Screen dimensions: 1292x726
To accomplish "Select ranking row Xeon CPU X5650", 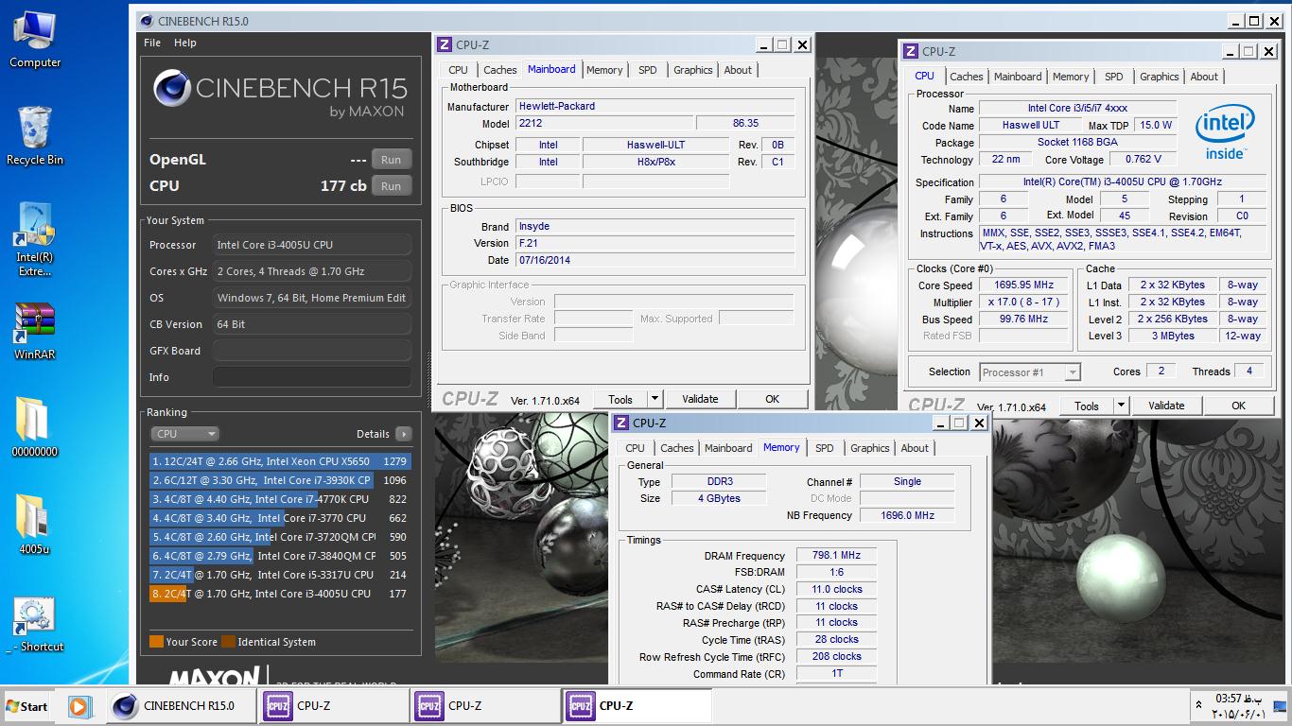I will [279, 461].
